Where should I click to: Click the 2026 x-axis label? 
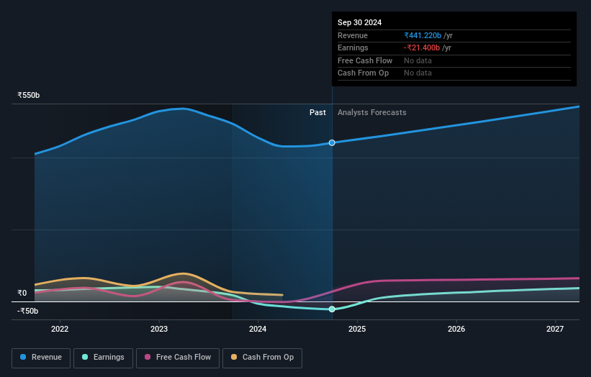456,330
